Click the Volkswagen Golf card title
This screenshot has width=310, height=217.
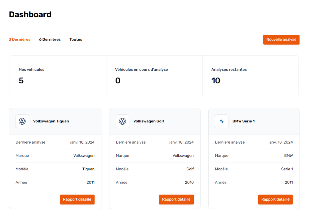(x=149, y=121)
